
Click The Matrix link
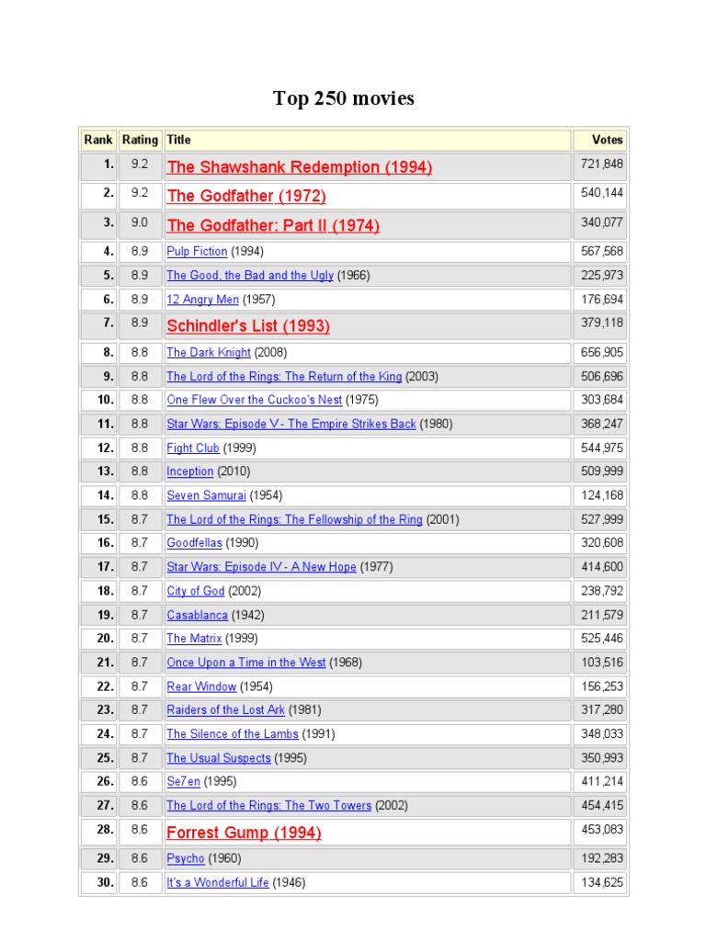coord(194,639)
